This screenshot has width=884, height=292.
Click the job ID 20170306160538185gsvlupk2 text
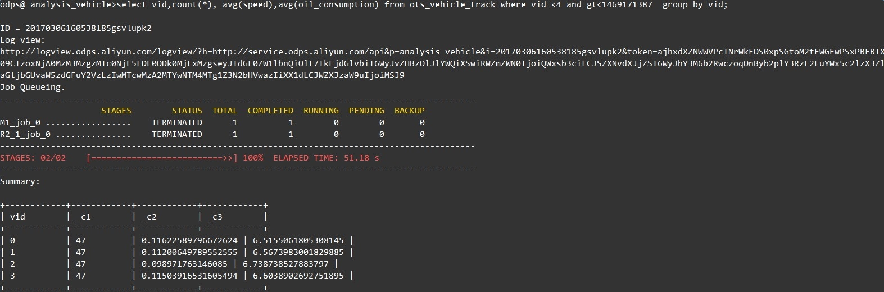[x=88, y=28]
